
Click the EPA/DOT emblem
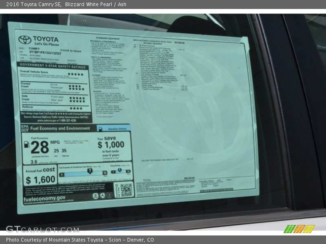(x=24, y=128)
